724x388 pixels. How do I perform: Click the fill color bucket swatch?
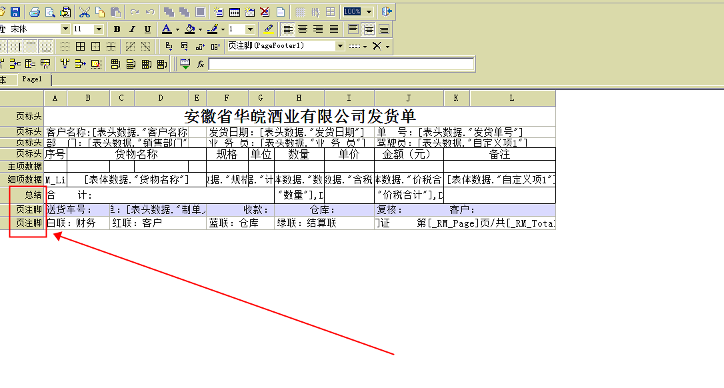(x=190, y=29)
